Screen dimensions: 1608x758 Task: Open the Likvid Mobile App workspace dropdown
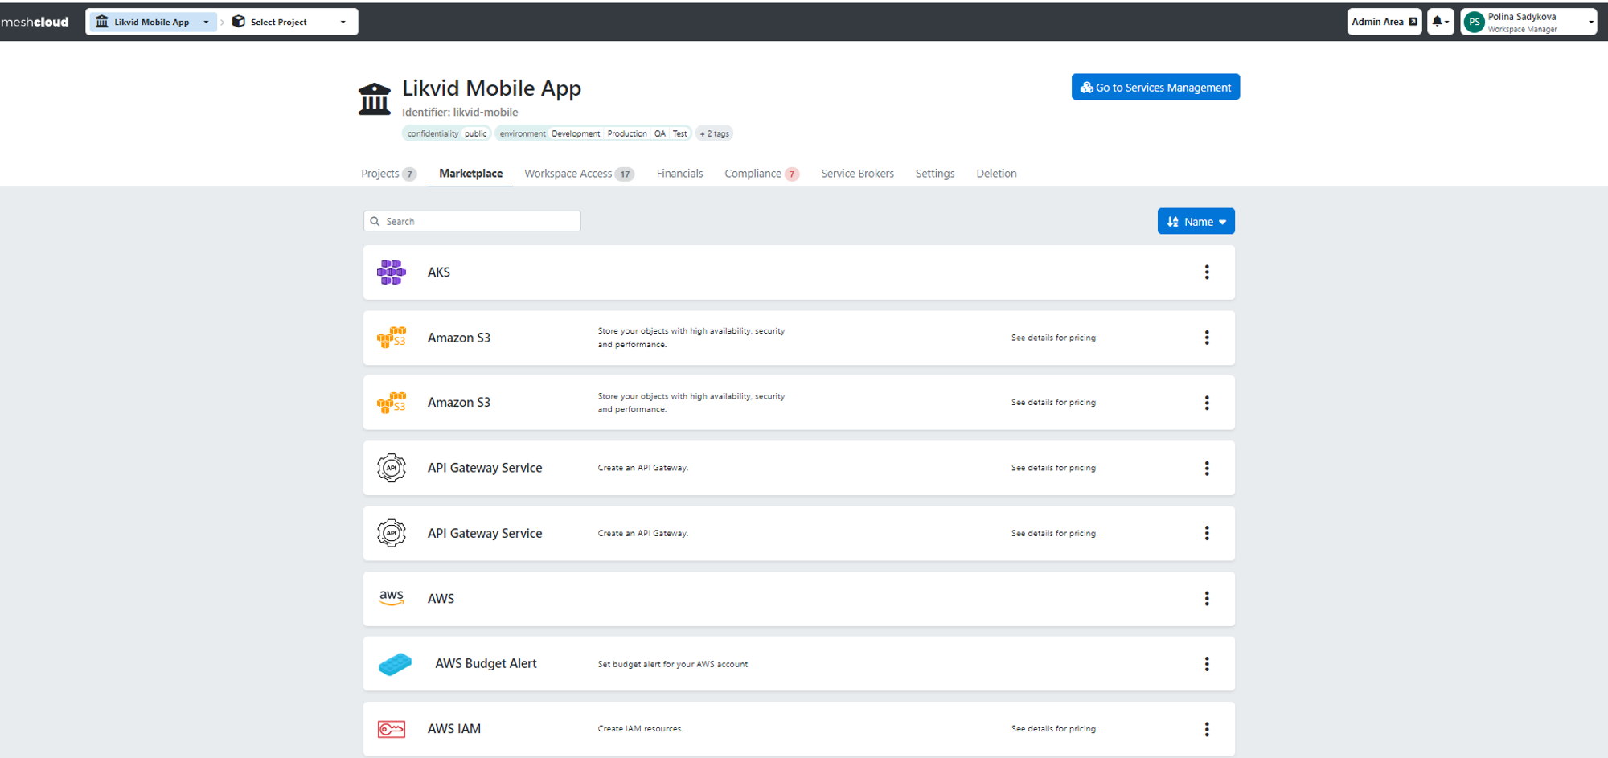tap(151, 22)
